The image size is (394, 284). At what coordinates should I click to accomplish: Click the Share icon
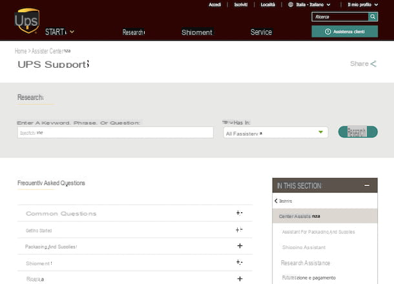coord(373,64)
